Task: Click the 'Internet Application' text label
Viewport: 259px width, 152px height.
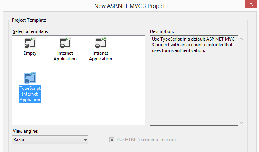Action: click(65, 56)
